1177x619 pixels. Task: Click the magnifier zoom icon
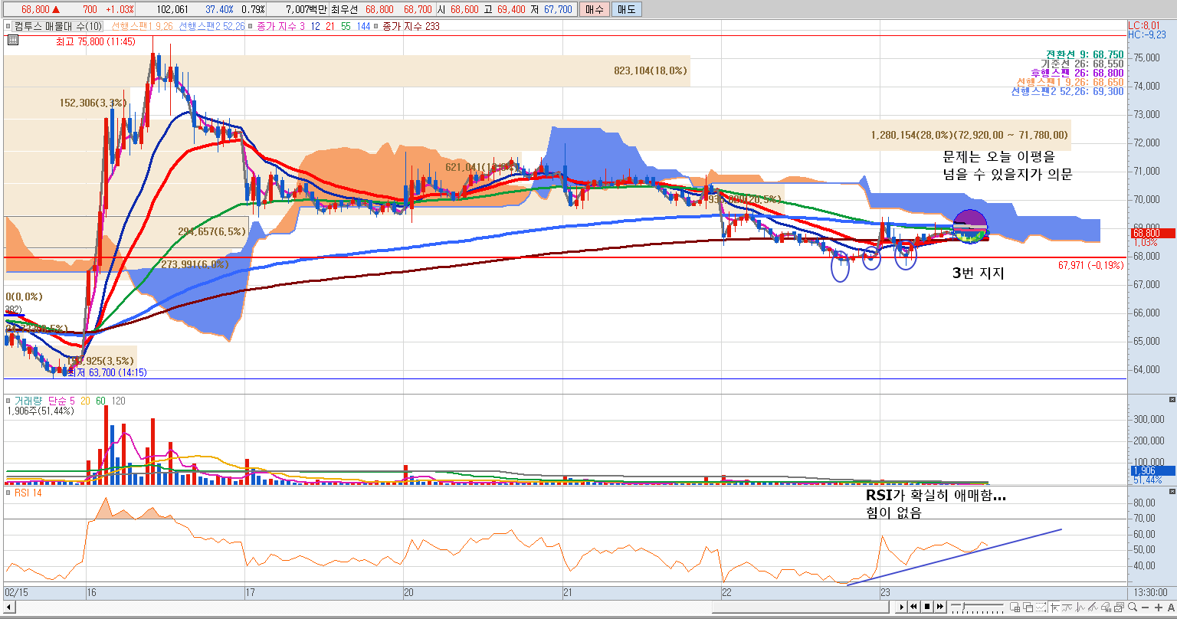(x=1132, y=607)
